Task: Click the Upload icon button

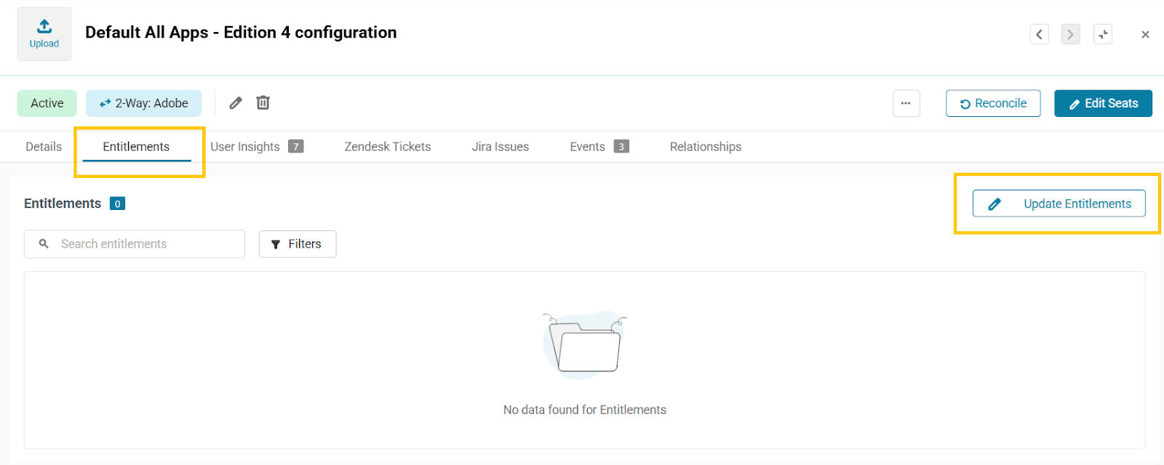Action: (x=44, y=34)
